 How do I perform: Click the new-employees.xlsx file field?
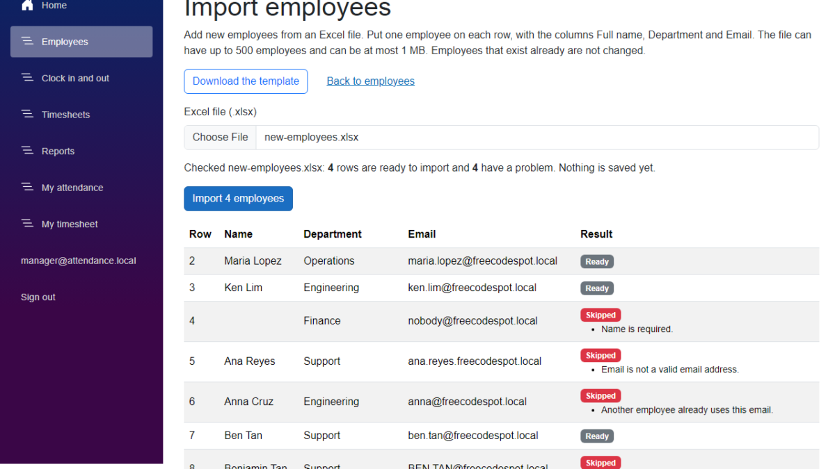point(502,138)
